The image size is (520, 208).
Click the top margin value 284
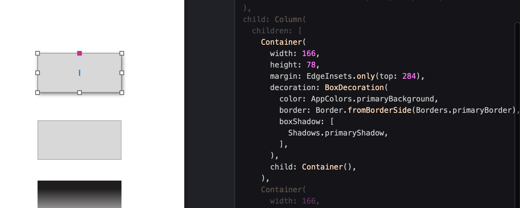click(x=409, y=76)
